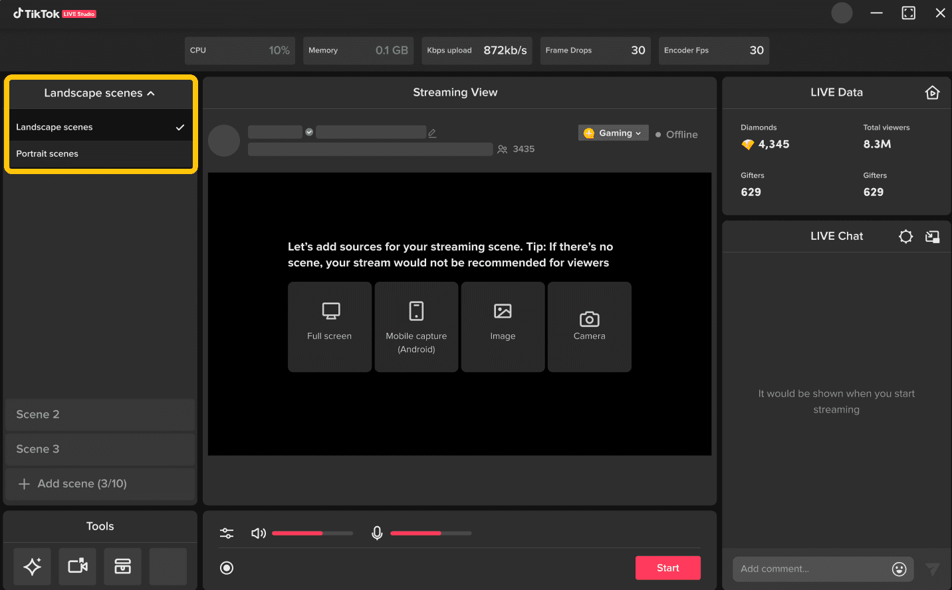The image size is (952, 590).
Task: Adjust the speaker volume slider
Action: [x=312, y=533]
